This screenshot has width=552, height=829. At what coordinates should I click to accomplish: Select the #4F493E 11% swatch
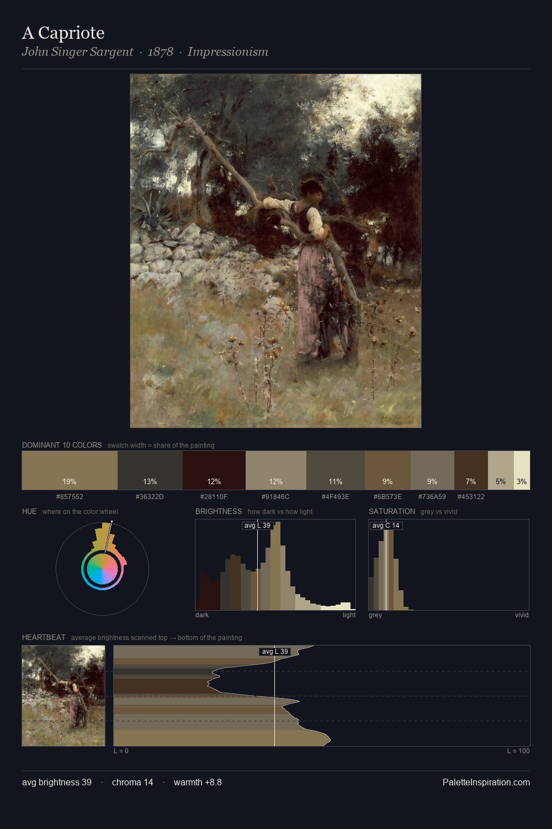coord(336,470)
